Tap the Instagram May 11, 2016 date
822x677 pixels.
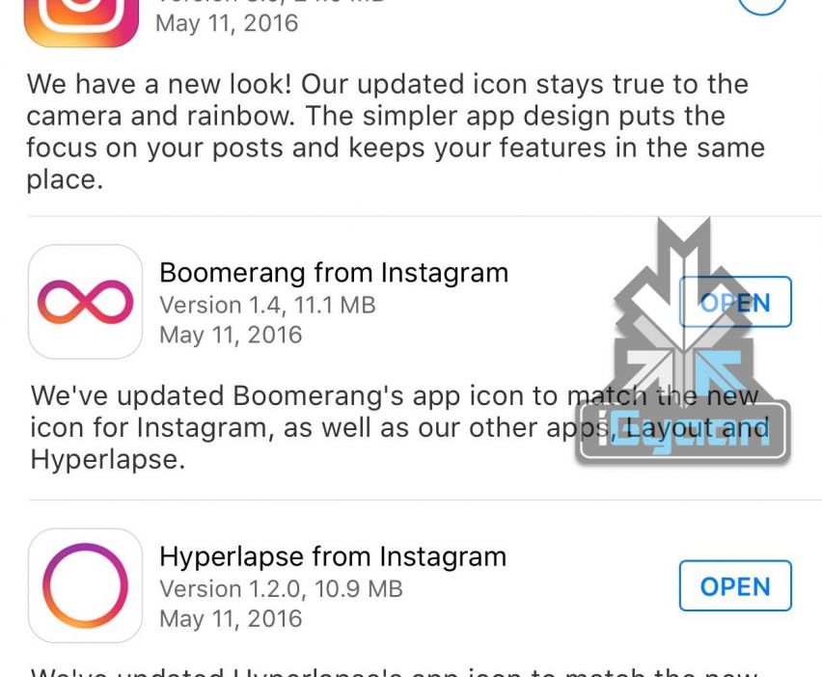click(227, 23)
